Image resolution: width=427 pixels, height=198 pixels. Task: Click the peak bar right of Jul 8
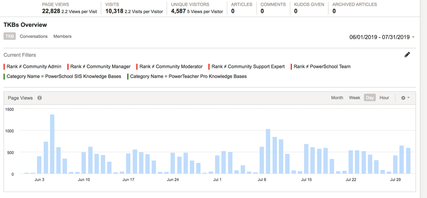point(268,151)
